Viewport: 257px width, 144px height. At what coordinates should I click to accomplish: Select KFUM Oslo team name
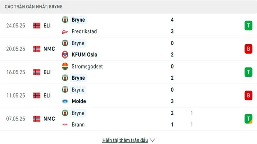click(84, 55)
